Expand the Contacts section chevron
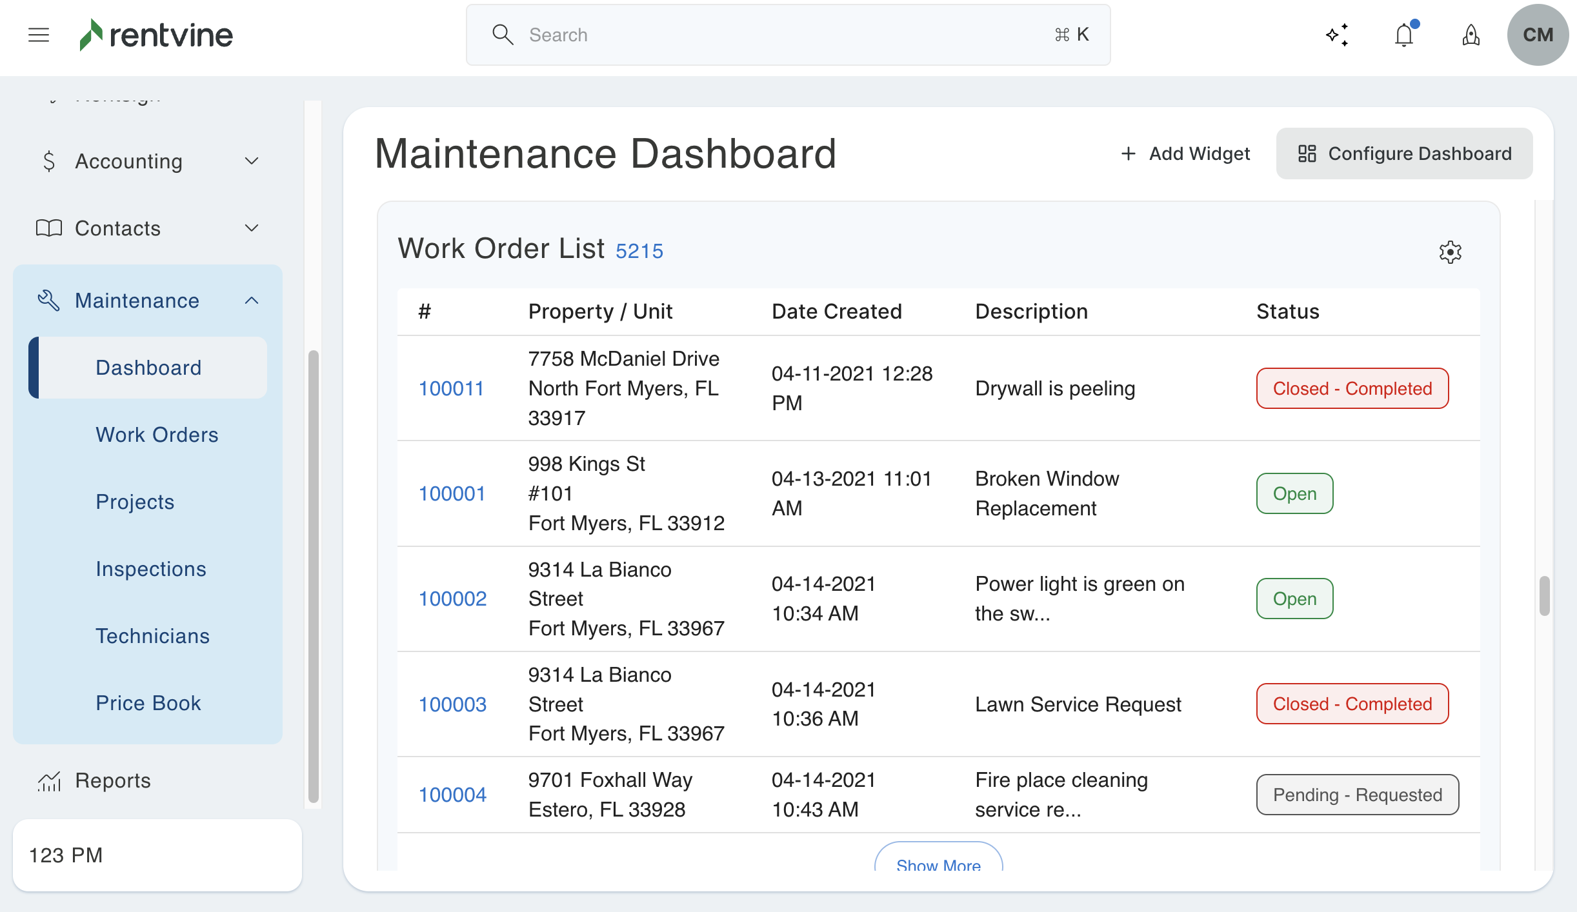This screenshot has width=1577, height=912. (252, 228)
